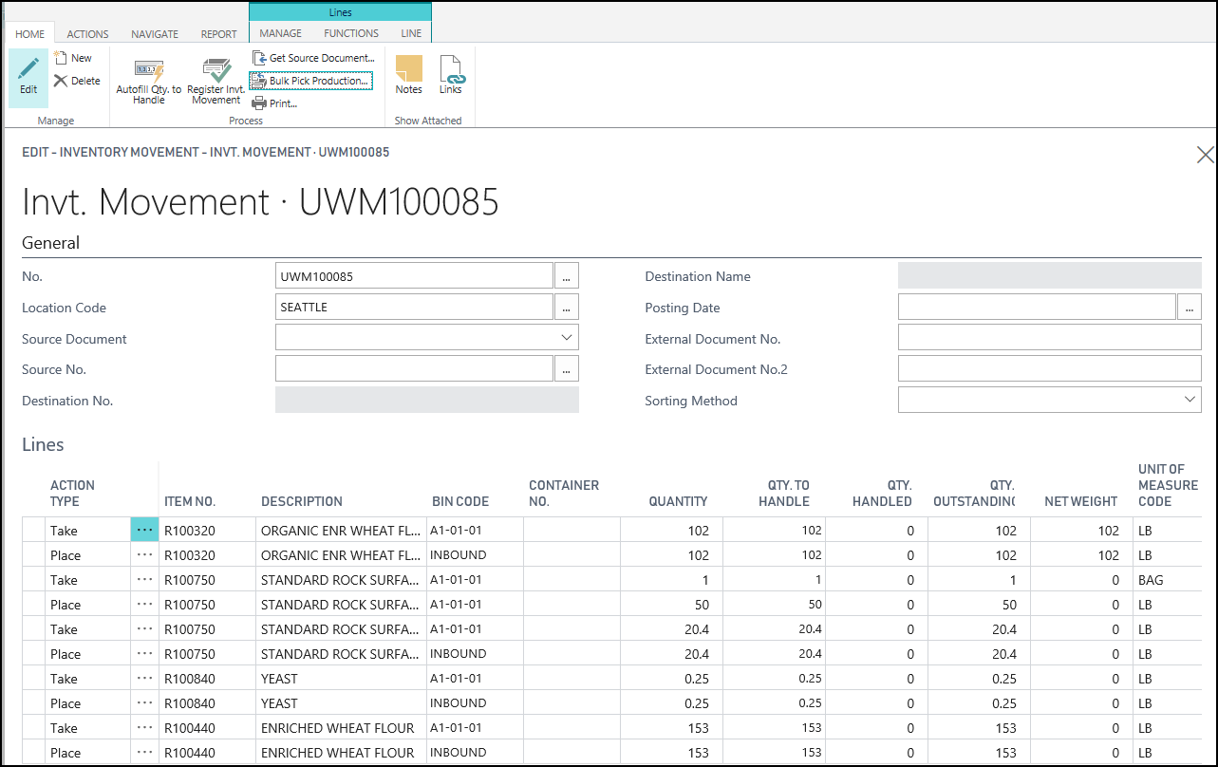Switch to the ACTIONS ribbon tab
The image size is (1218, 767).
87,34
